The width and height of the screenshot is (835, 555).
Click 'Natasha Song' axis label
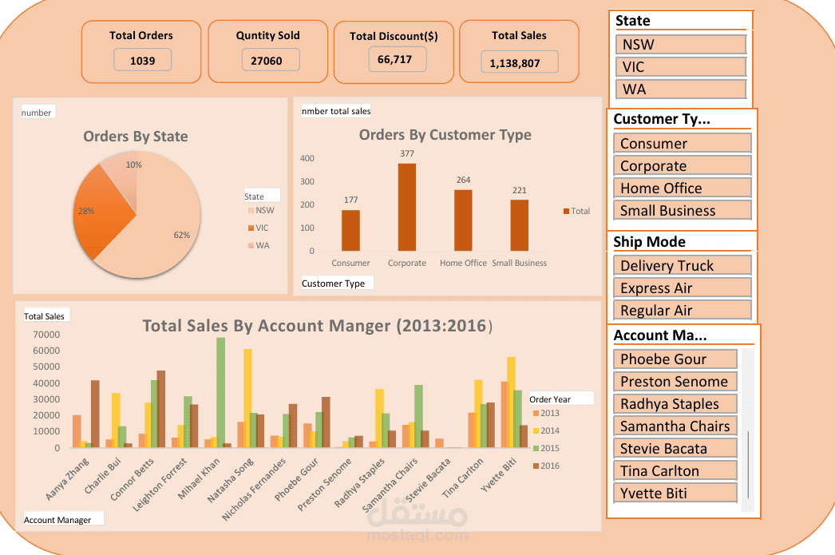pos(231,480)
